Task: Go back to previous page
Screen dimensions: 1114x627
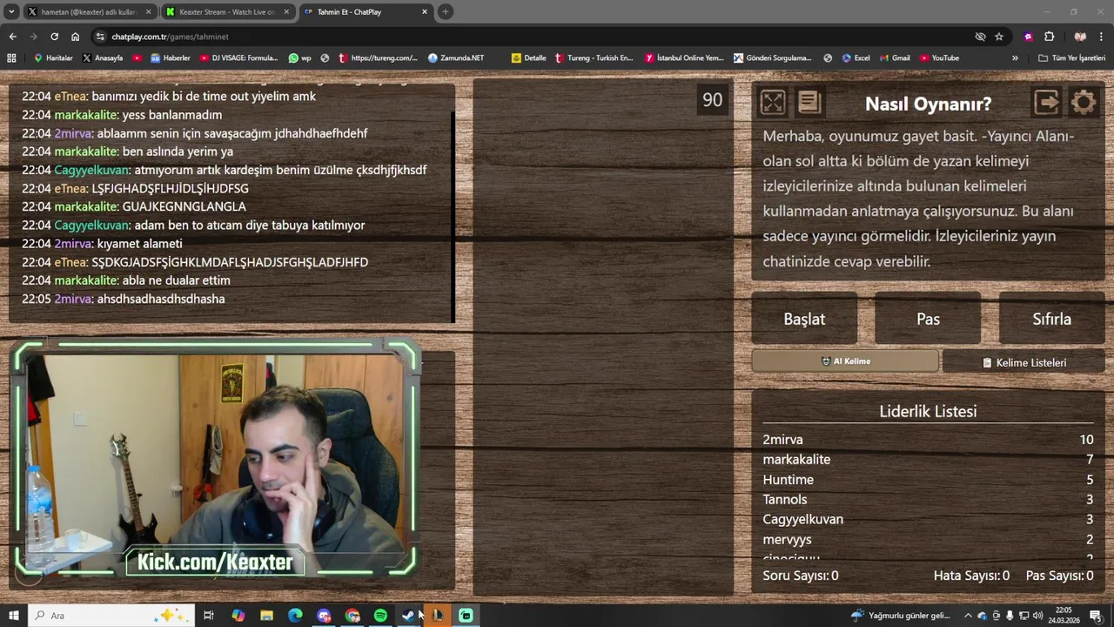Action: click(x=12, y=37)
